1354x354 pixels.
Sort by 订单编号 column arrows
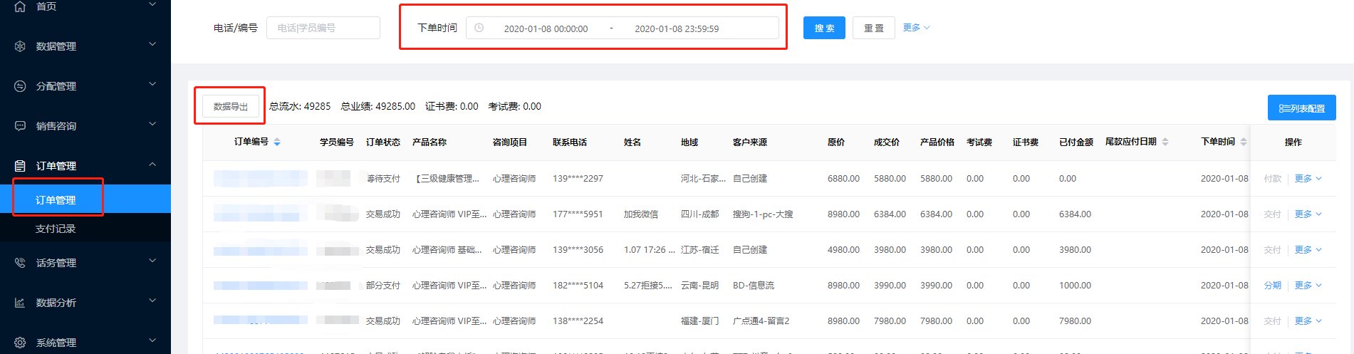(277, 142)
